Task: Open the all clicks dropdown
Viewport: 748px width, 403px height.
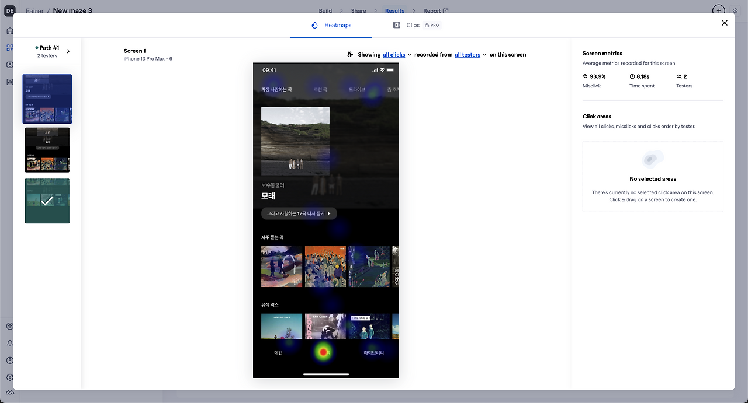Action: pyautogui.click(x=397, y=54)
